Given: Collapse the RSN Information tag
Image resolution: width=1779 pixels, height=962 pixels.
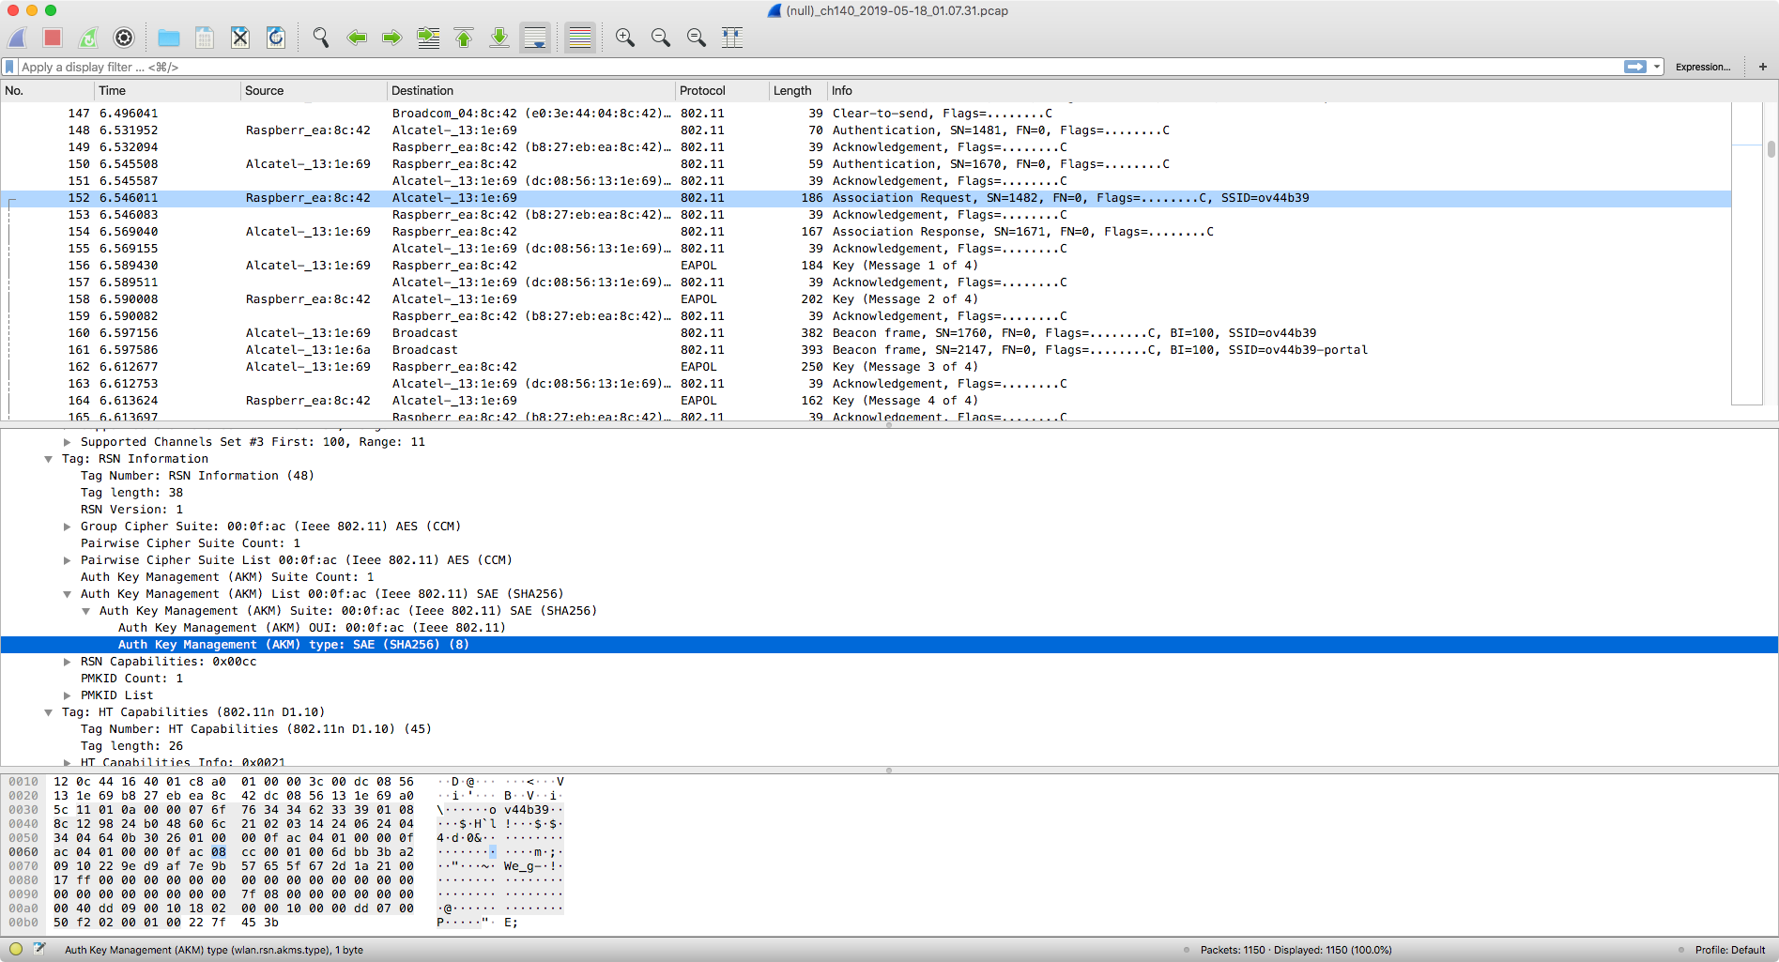Looking at the screenshot, I should pos(48,459).
